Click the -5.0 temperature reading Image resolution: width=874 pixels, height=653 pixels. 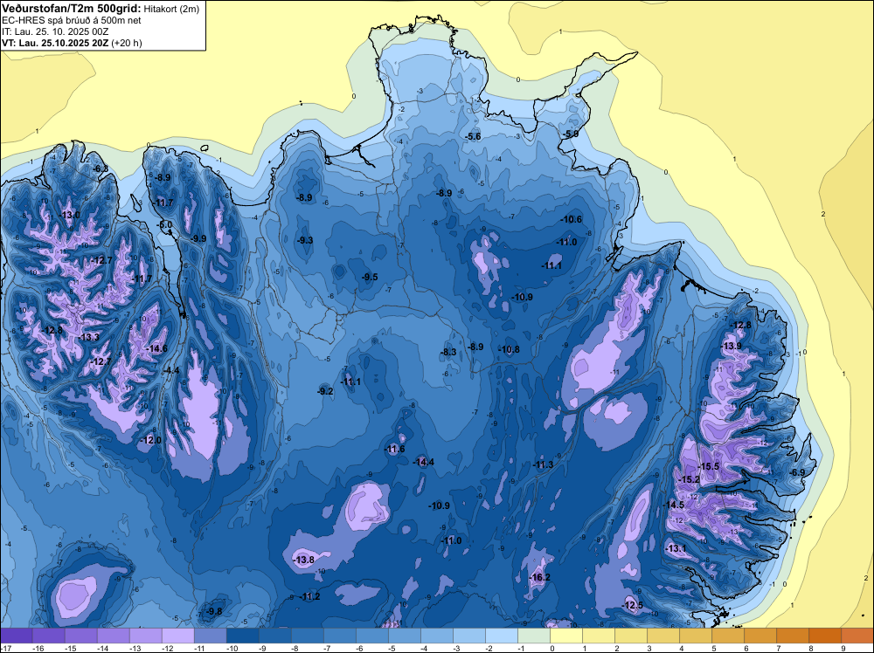[165, 225]
